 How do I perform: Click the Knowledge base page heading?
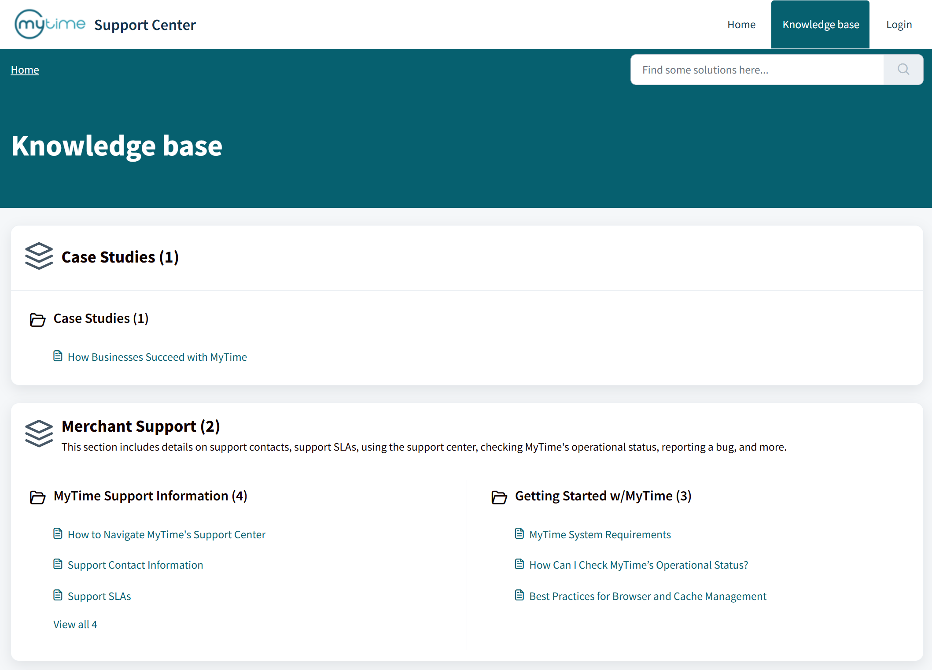(117, 146)
